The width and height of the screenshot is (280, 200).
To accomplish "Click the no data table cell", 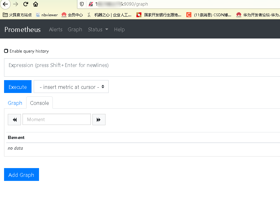I will click(x=15, y=148).
